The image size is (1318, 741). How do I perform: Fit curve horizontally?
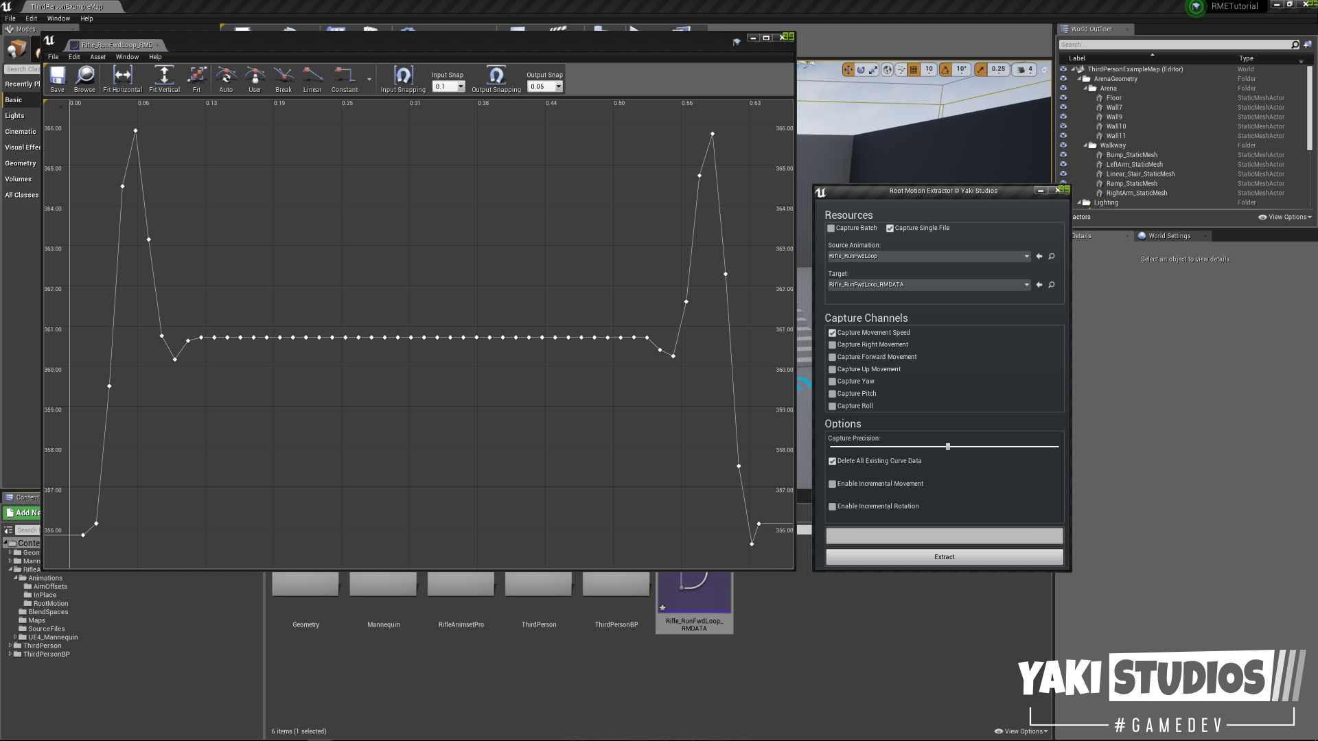[122, 79]
